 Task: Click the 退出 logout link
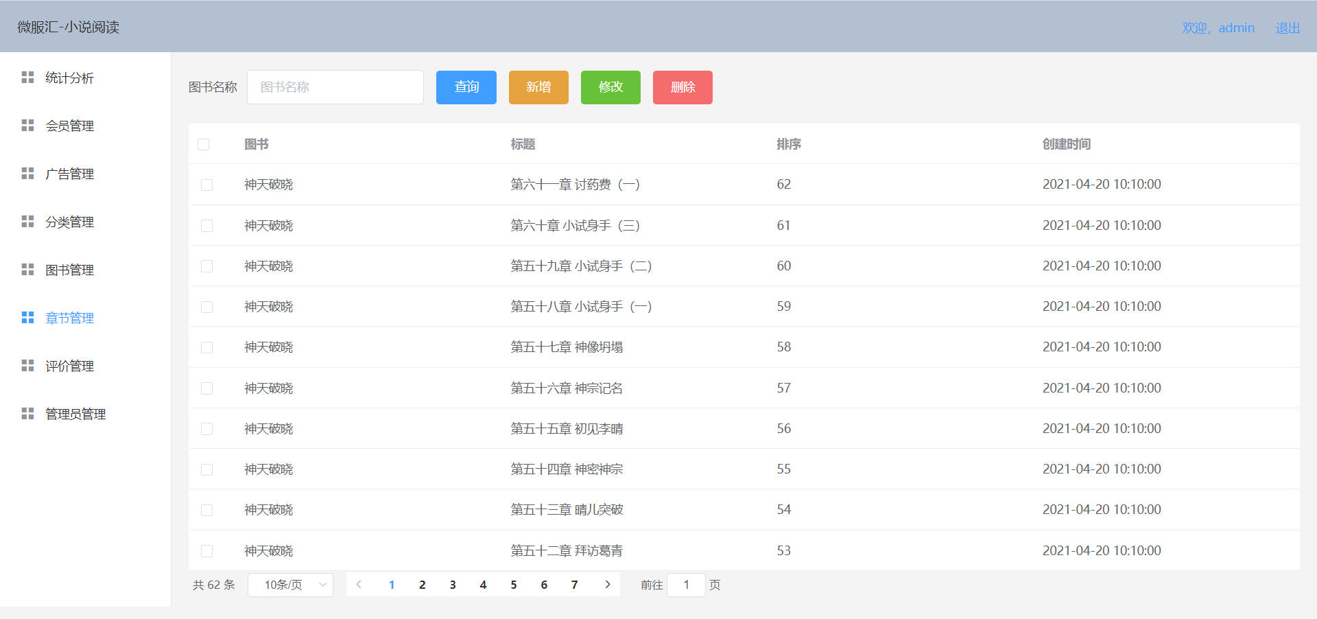[1287, 27]
